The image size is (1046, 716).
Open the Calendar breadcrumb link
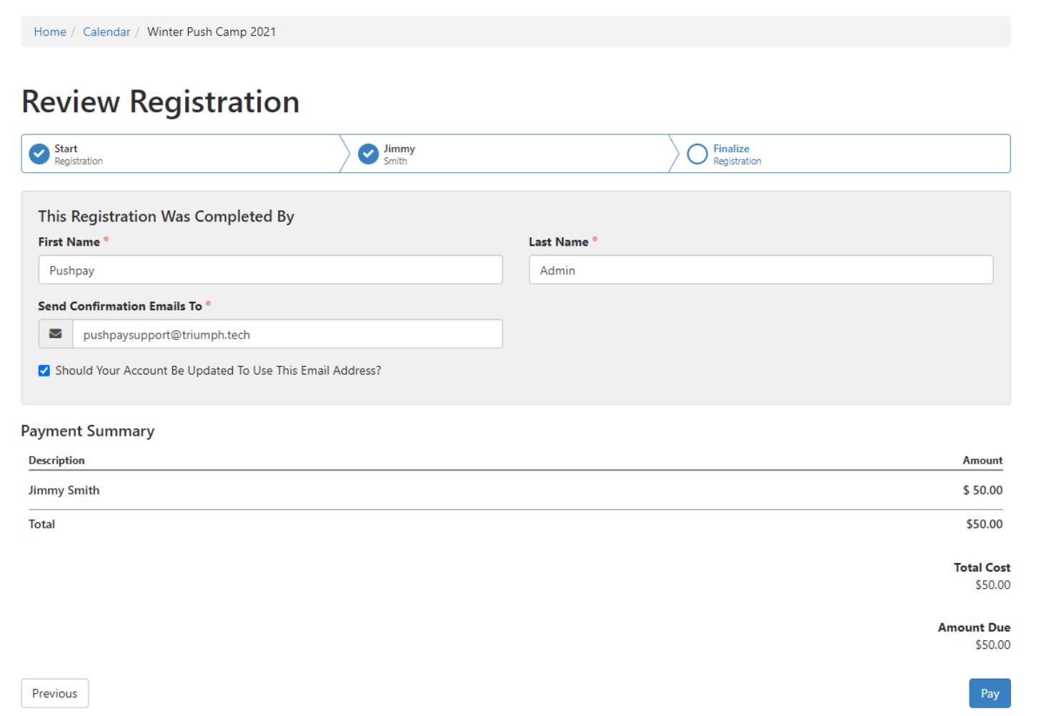click(106, 31)
